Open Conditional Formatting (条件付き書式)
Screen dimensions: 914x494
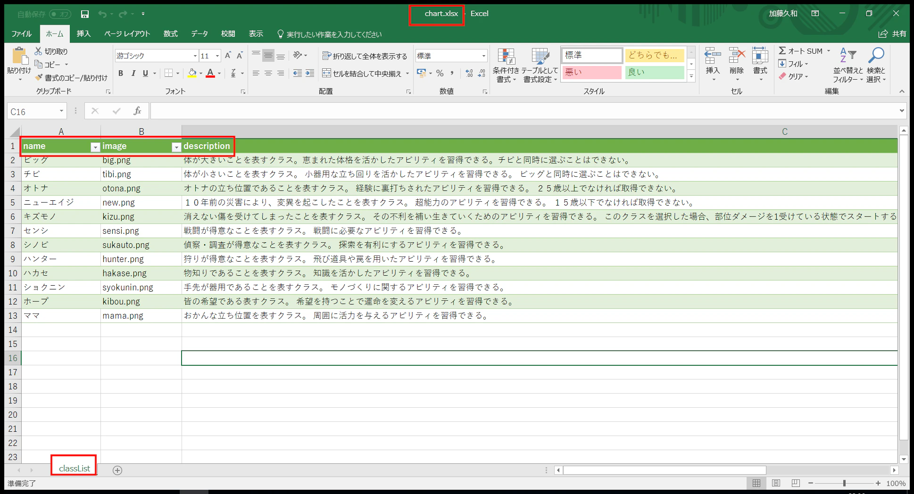click(506, 66)
